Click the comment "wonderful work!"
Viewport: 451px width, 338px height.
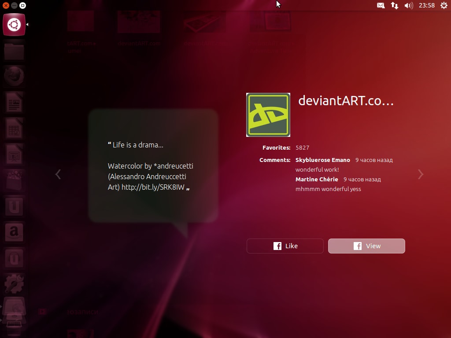(317, 169)
